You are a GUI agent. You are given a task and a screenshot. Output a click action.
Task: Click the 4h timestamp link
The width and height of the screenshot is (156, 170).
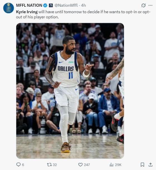(83, 5)
